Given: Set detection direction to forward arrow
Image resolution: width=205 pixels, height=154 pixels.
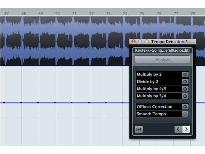Looking at the screenshot, I should 186,129.
